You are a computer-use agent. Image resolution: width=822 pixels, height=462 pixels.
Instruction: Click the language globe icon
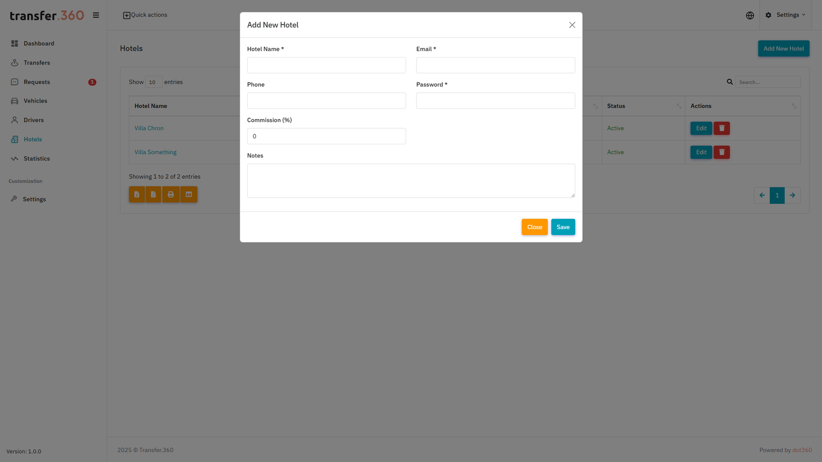750,15
